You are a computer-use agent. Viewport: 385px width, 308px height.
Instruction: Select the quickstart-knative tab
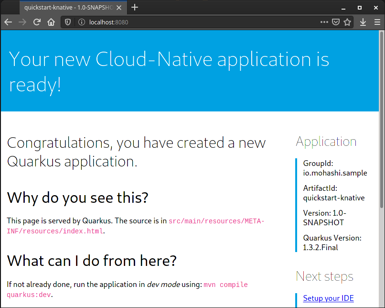click(67, 7)
